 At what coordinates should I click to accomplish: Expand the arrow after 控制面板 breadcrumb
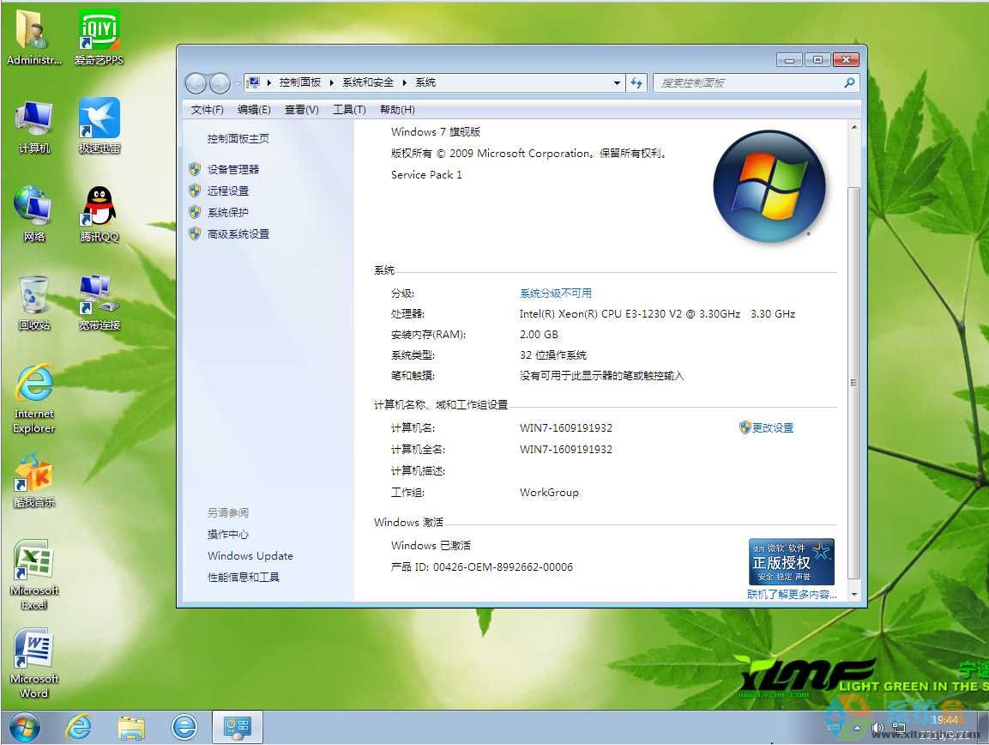pos(331,82)
